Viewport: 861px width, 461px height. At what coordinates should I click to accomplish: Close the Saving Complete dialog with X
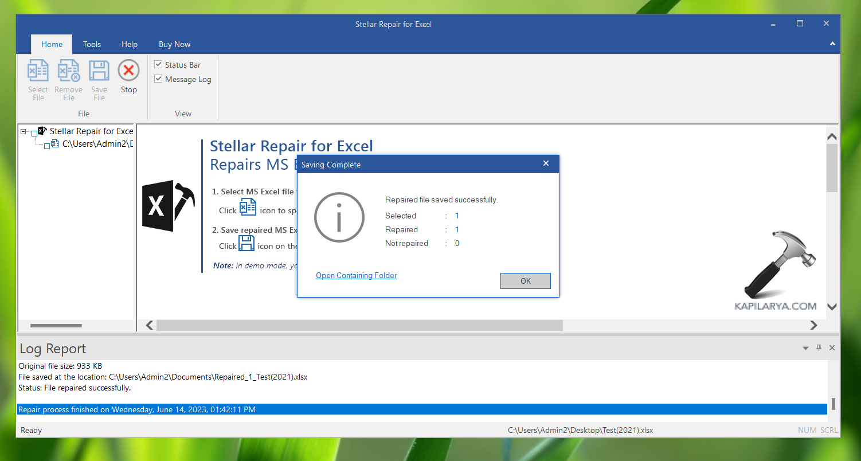click(546, 164)
